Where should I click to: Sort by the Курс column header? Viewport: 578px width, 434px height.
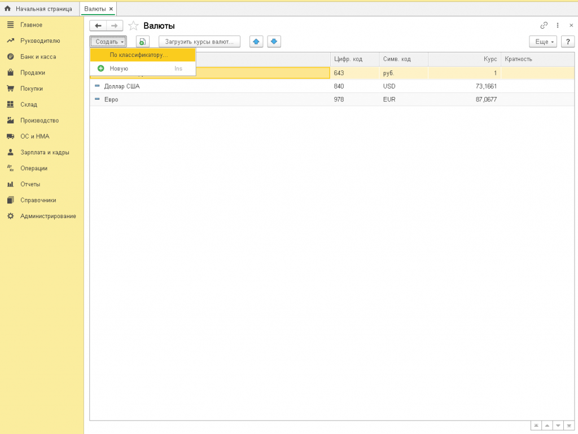click(x=464, y=59)
